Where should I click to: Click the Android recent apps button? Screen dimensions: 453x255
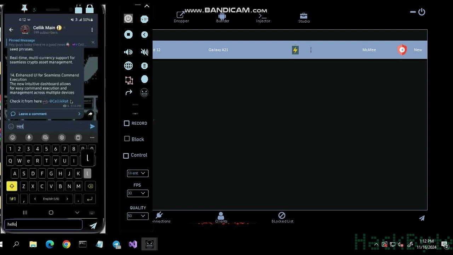point(25,212)
